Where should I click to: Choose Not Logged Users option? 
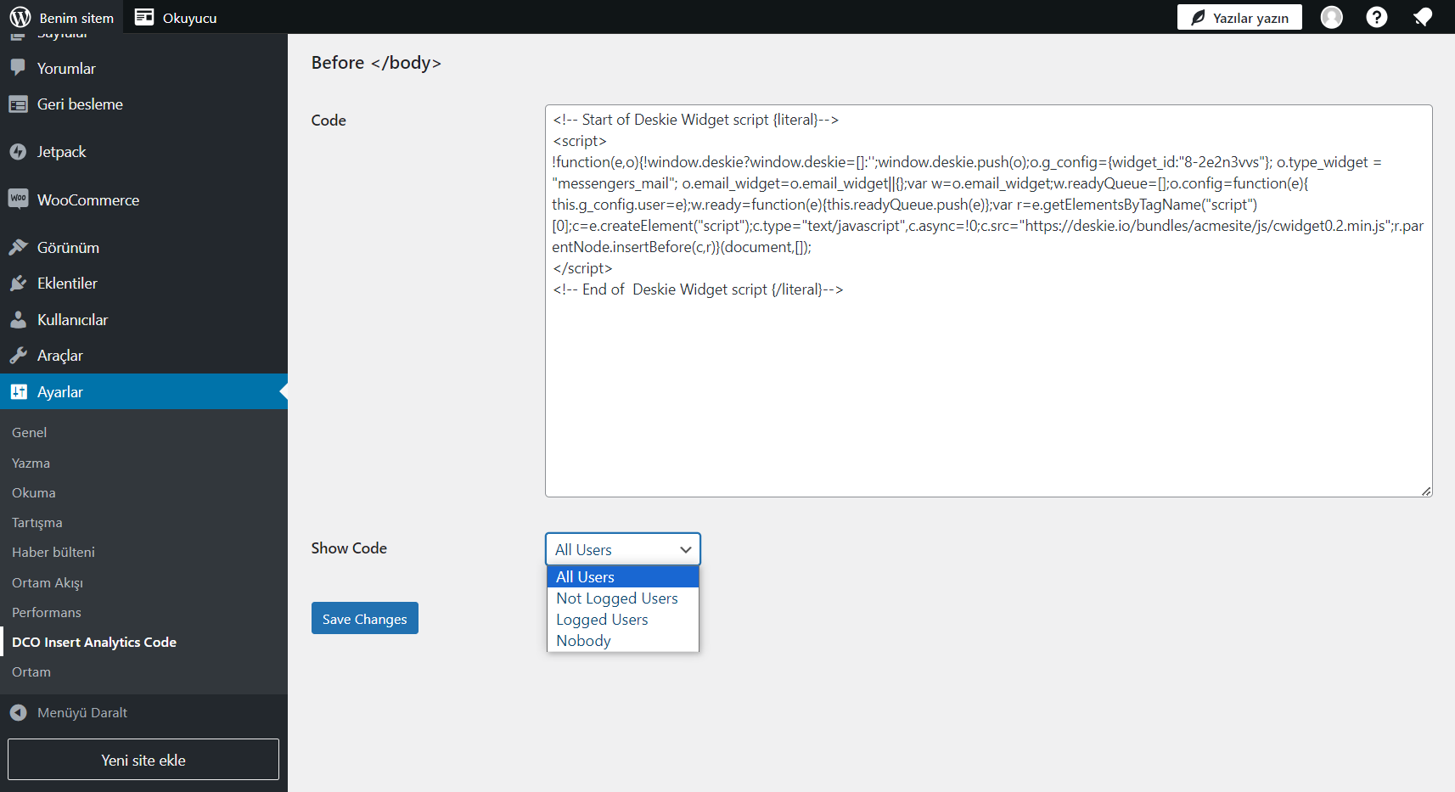click(x=623, y=598)
